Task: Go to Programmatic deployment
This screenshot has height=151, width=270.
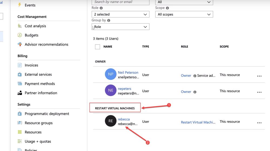Action: point(47,114)
